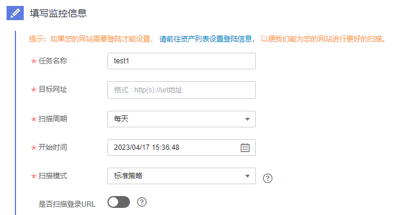Click the pencil edit icon beside 填写监控信息
Screen dimensions: 403x215
(x=15, y=13)
